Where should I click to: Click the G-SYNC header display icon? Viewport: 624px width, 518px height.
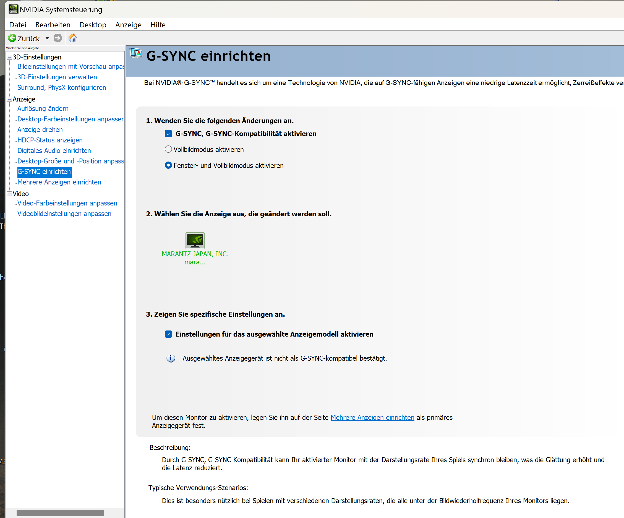pyautogui.click(x=136, y=53)
